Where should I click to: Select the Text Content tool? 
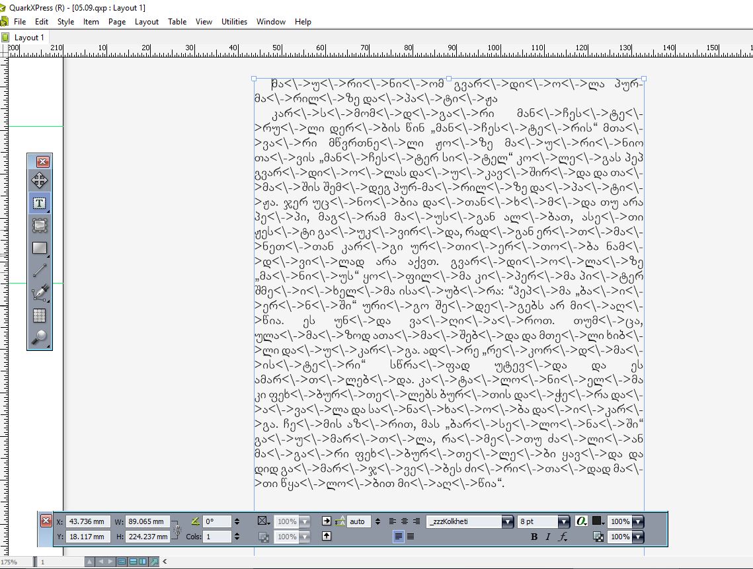39,203
